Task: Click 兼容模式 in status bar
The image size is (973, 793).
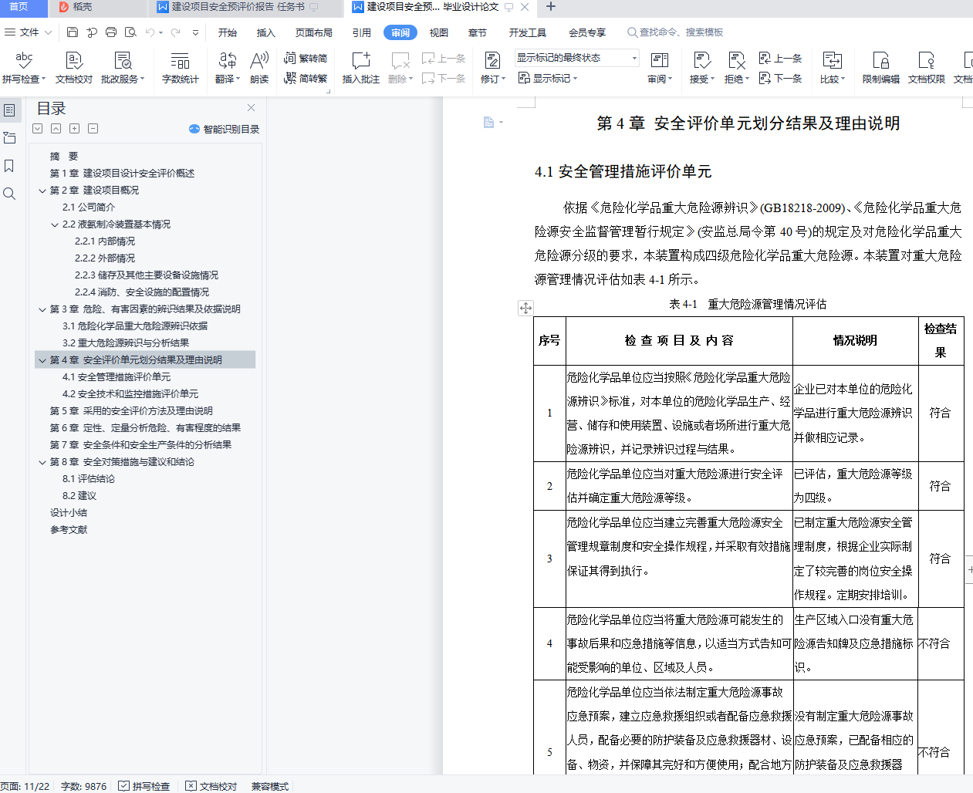Action: pos(270,786)
